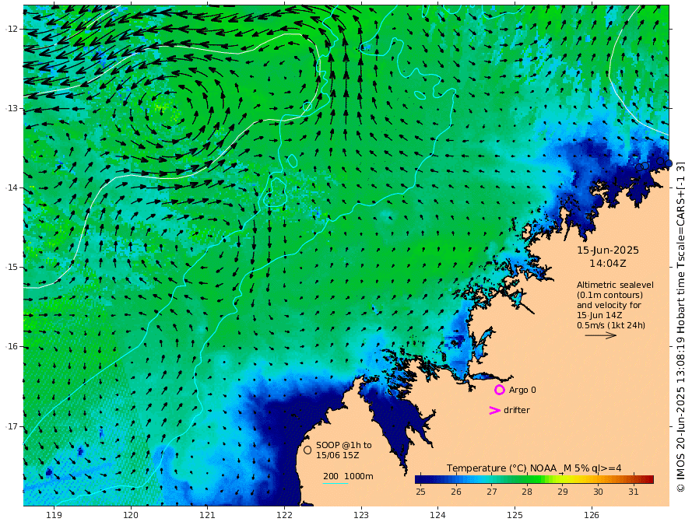Click the 25 value on temperature scale

(x=420, y=492)
